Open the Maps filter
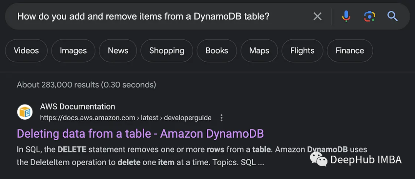The height and width of the screenshot is (179, 415). tap(259, 51)
